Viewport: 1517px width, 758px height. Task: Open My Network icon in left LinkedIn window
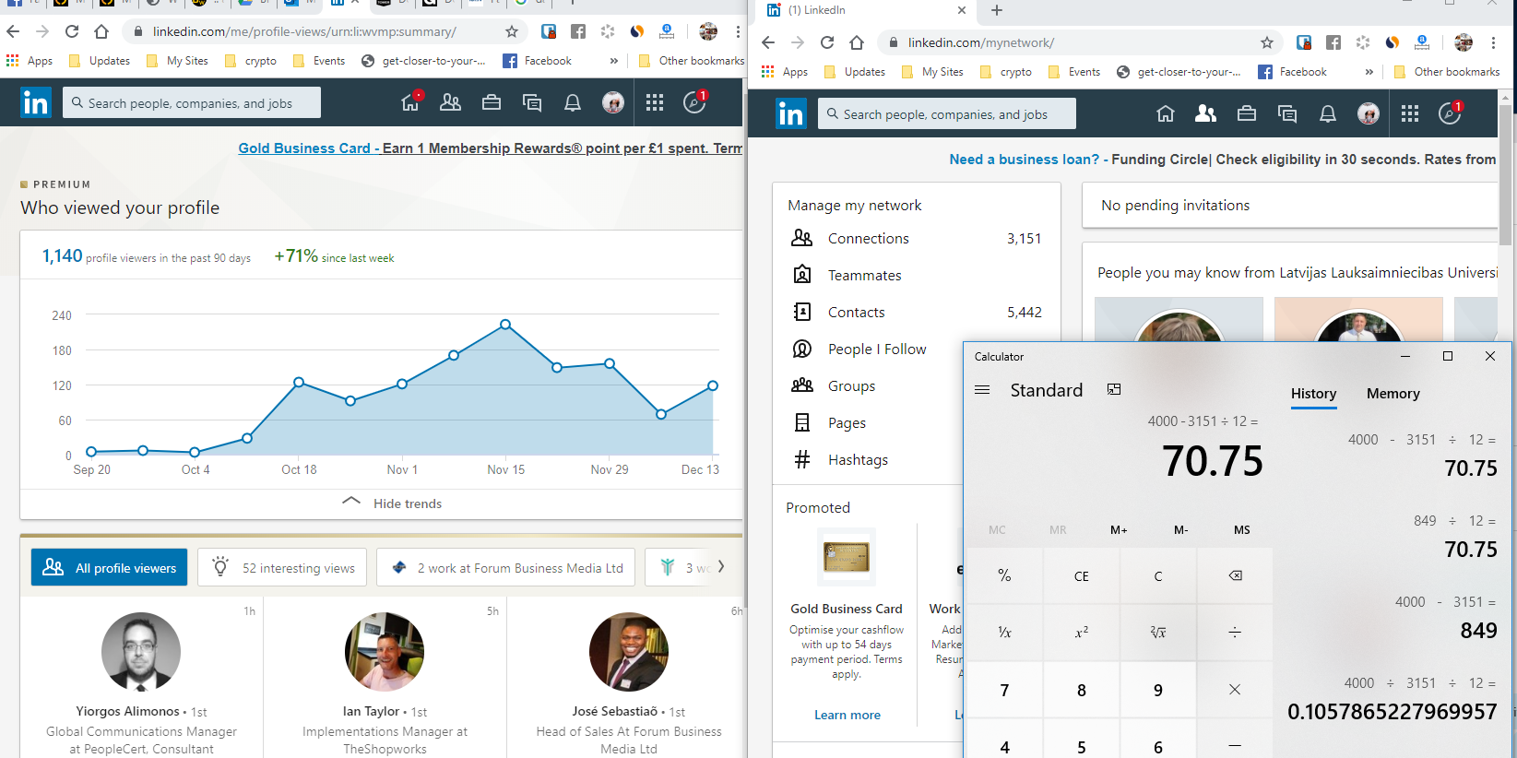tap(451, 102)
